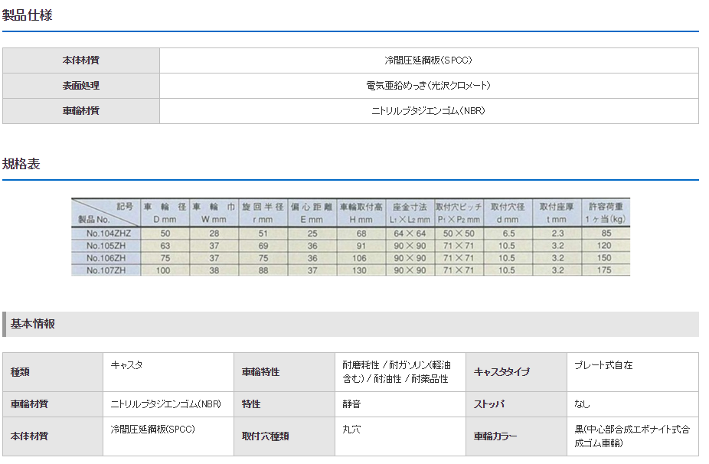Click the プレート式自在 value

(603, 365)
